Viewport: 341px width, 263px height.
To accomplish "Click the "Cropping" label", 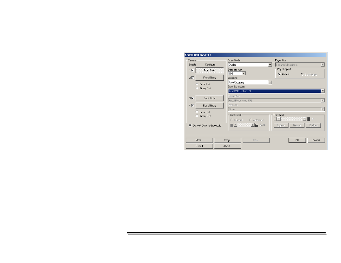I will pyautogui.click(x=233, y=78).
